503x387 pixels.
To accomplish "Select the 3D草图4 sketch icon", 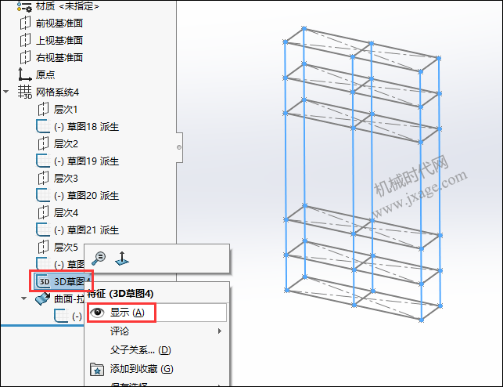I will (x=42, y=281).
